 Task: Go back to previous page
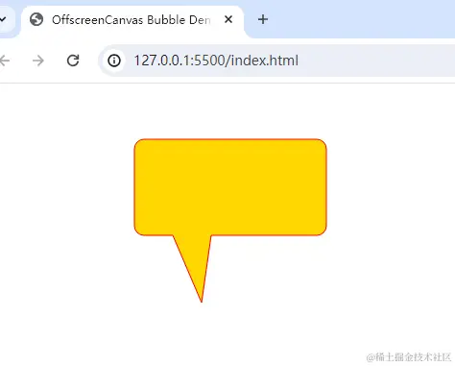point(5,61)
